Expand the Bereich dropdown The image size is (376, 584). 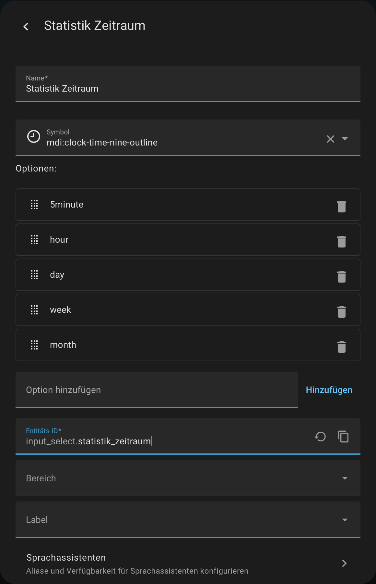pos(345,478)
